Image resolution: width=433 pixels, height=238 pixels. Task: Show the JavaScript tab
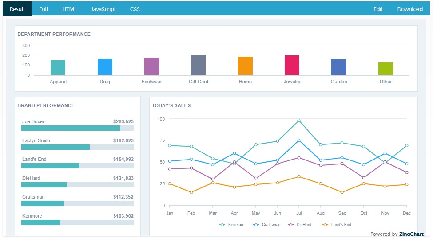[103, 9]
